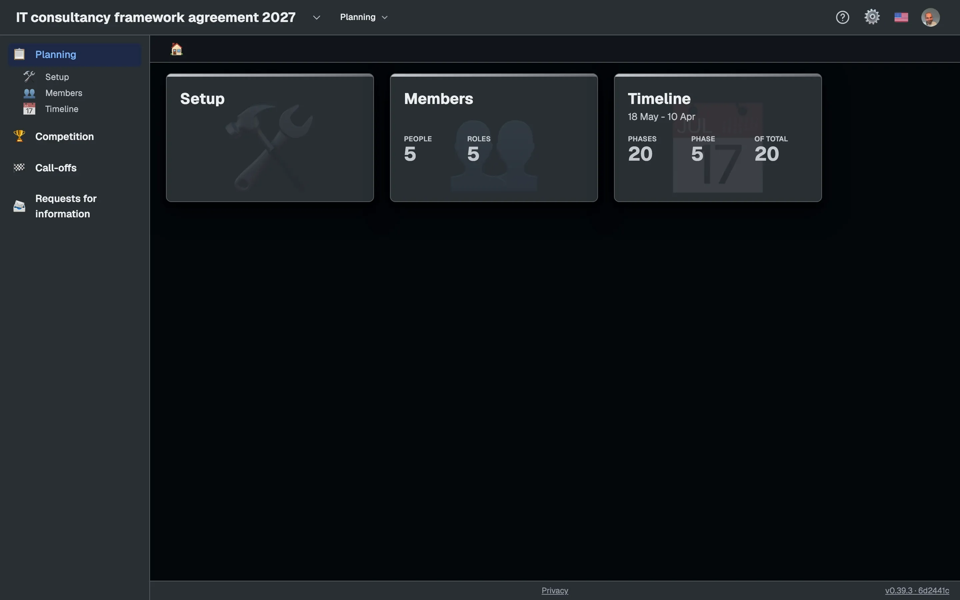This screenshot has height=600, width=960.
Task: Click the Call-offs checkered flag icon
Action: [x=19, y=167]
